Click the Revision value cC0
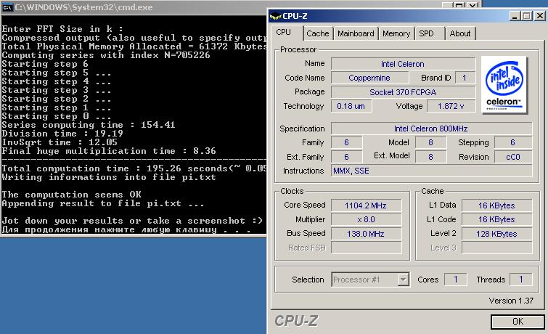The image size is (548, 334). tap(513, 157)
